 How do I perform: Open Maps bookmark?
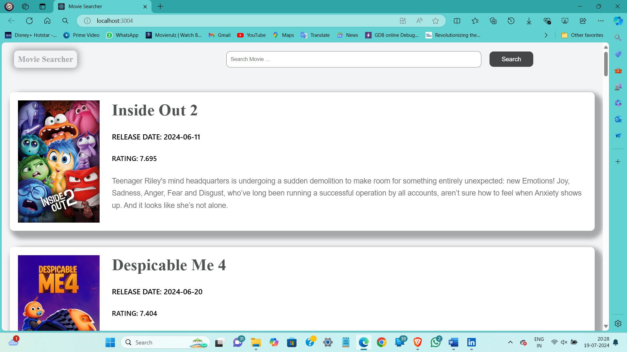[283, 35]
